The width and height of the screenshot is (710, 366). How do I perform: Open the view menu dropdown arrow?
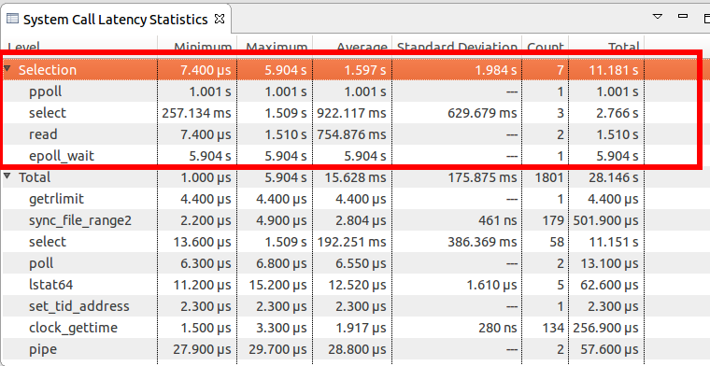[658, 17]
